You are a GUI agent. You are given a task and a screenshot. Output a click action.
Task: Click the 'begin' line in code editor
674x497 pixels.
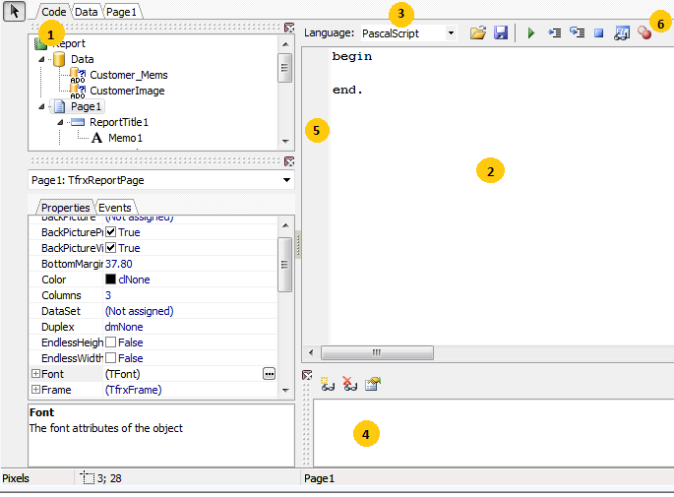tap(352, 56)
